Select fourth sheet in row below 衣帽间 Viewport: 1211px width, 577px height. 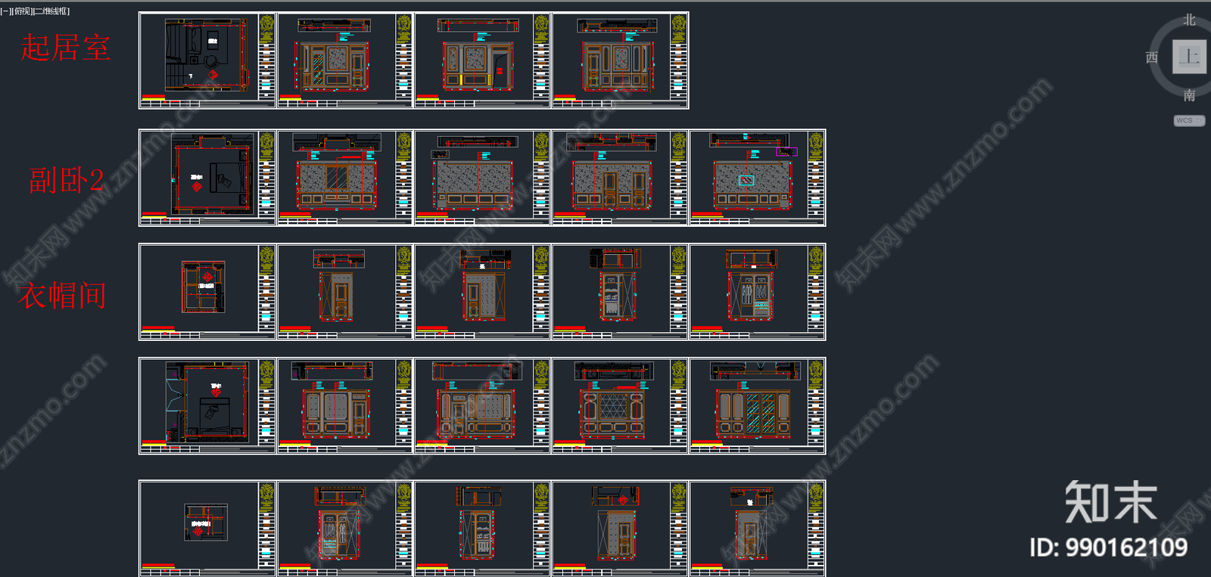point(620,406)
